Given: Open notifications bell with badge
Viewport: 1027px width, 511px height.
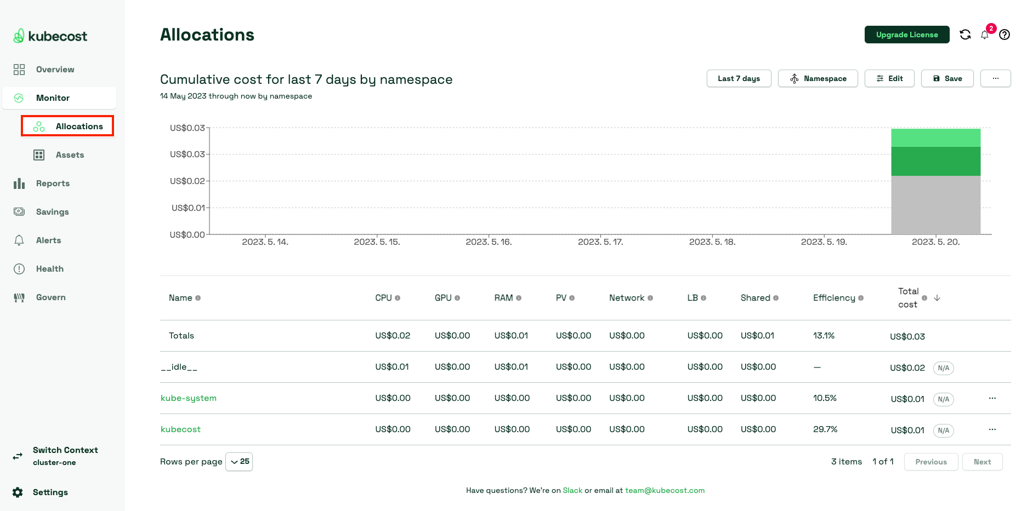Looking at the screenshot, I should pyautogui.click(x=985, y=35).
